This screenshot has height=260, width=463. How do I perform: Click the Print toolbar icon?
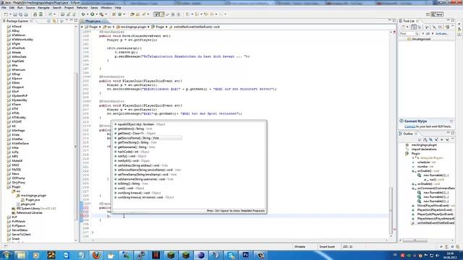[26, 14]
